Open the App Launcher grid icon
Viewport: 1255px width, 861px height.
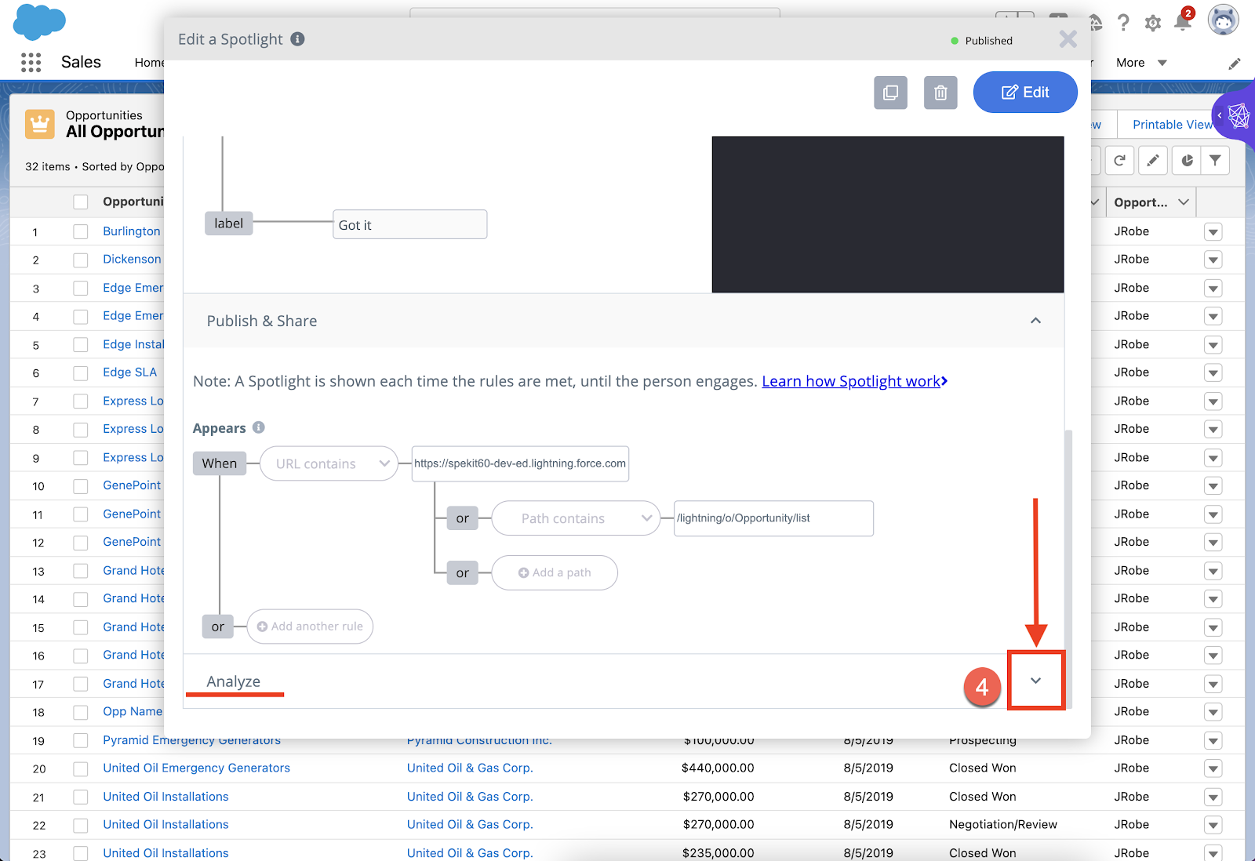31,63
